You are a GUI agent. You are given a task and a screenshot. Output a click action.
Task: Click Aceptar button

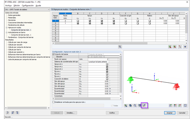pyautogui.click(x=170, y=113)
